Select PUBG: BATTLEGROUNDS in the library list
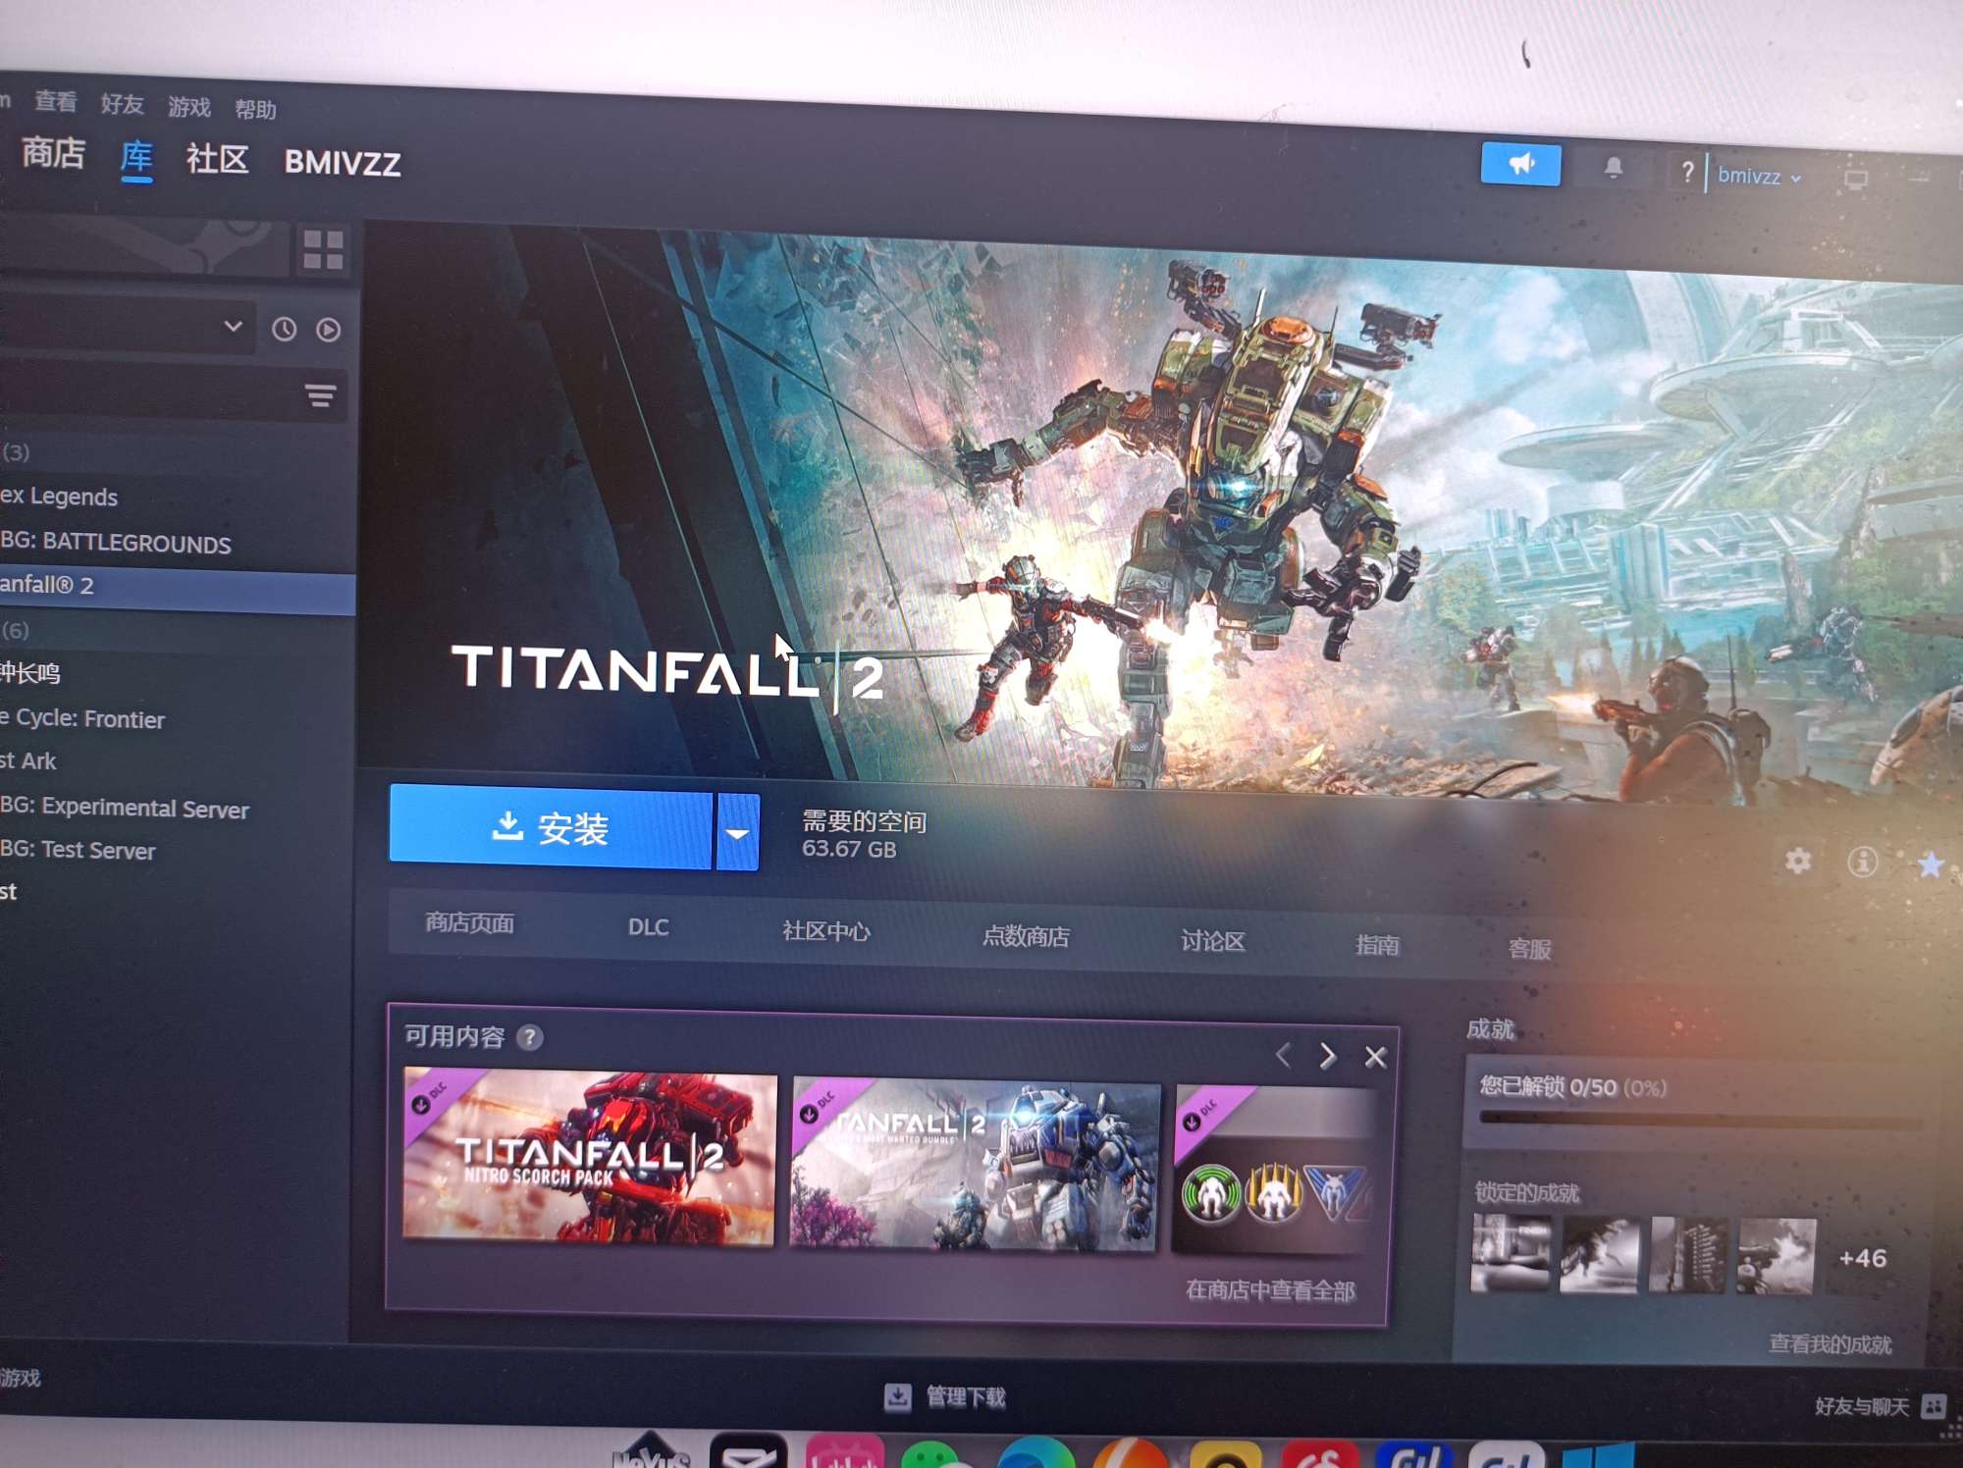Screen dimensions: 1963x1468 coord(177,543)
